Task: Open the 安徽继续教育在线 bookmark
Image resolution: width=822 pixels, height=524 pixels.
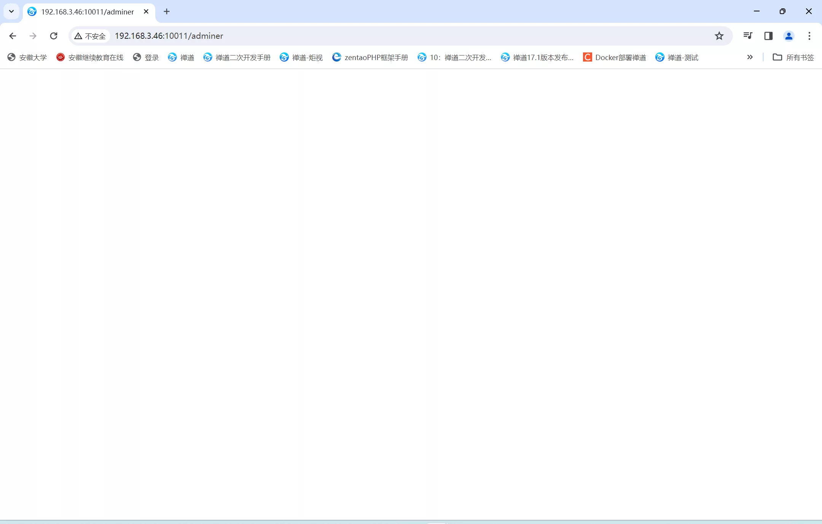Action: (x=90, y=57)
